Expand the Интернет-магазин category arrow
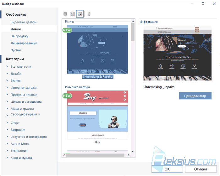 point(7,87)
